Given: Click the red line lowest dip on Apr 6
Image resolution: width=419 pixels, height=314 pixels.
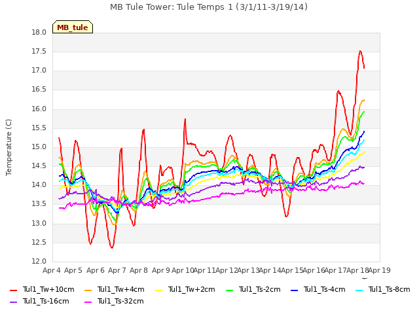Looking at the screenshot, I should click(x=112, y=247).
